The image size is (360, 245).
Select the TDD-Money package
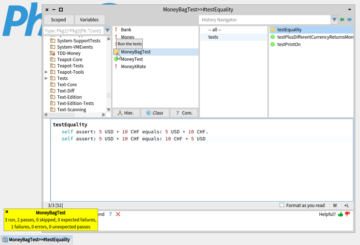point(69,53)
